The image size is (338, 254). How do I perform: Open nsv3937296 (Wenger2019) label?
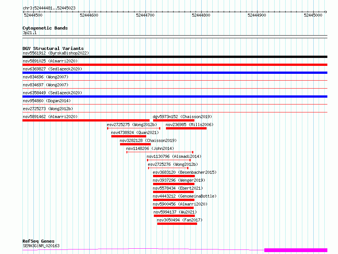tap(179, 180)
